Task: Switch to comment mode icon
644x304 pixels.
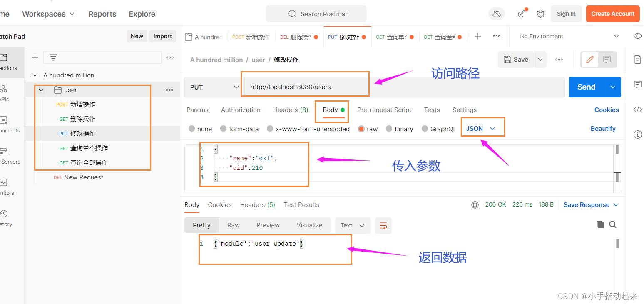Action: [x=607, y=60]
